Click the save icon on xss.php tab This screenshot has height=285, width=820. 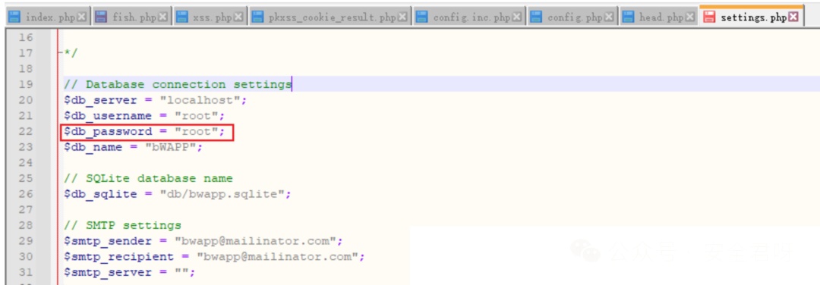182,17
